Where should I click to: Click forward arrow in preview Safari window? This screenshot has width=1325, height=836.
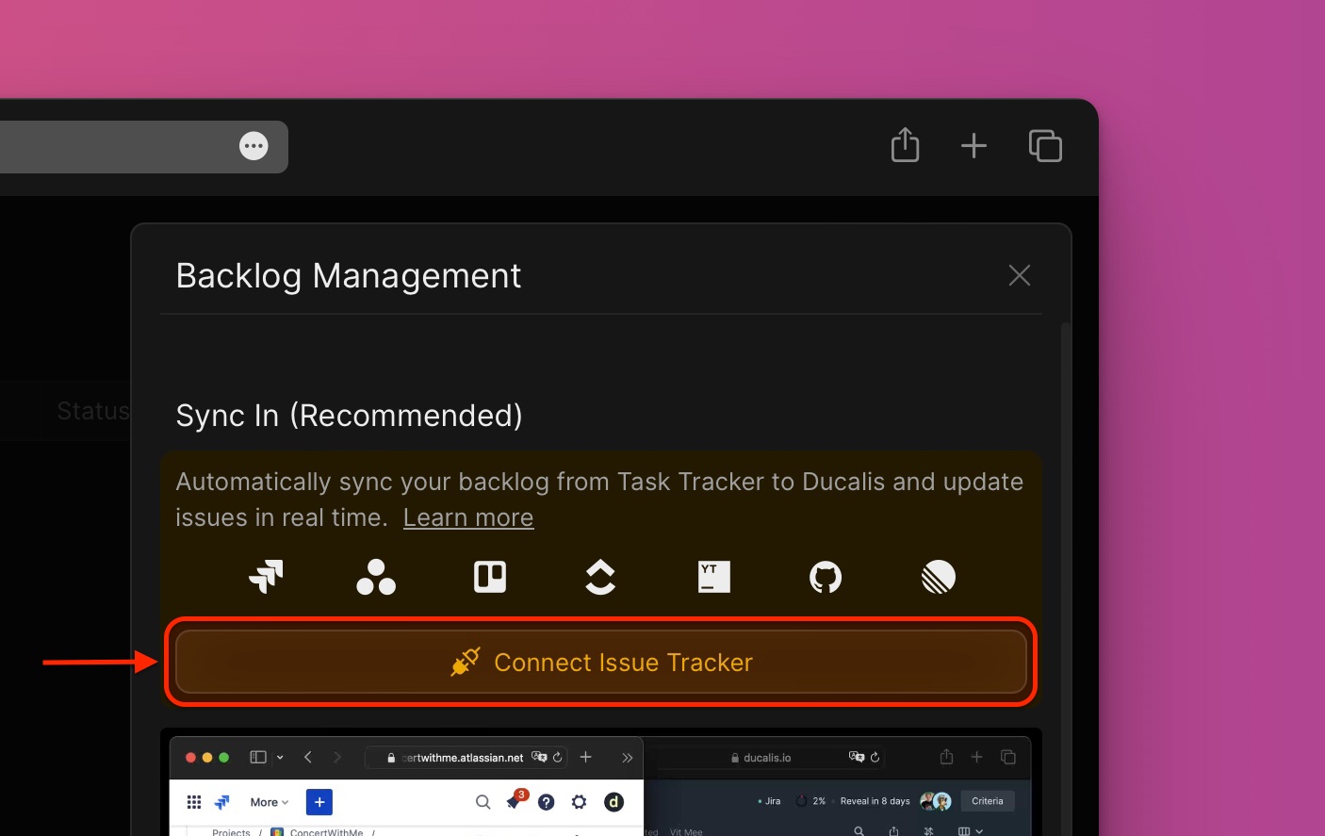coord(337,757)
